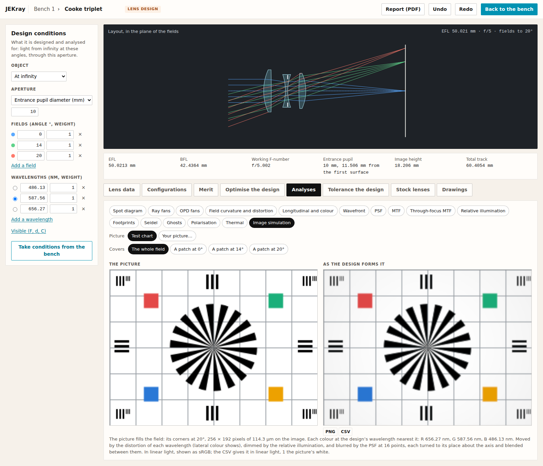Viewport: 543px width, 466px height.
Task: Select the Ray fans analysis
Action: pyautogui.click(x=161, y=211)
